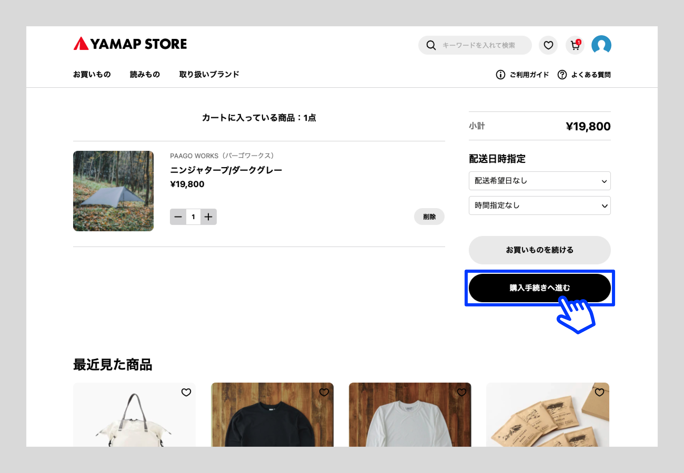
Task: Click the YAMAP STORE logo
Action: (130, 44)
